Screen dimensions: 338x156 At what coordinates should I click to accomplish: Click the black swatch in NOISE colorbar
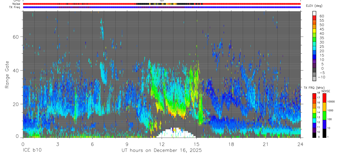click(x=324, y=133)
